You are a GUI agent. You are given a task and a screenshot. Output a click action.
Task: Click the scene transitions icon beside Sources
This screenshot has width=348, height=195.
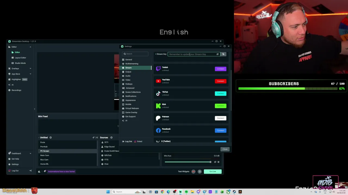coord(97,138)
